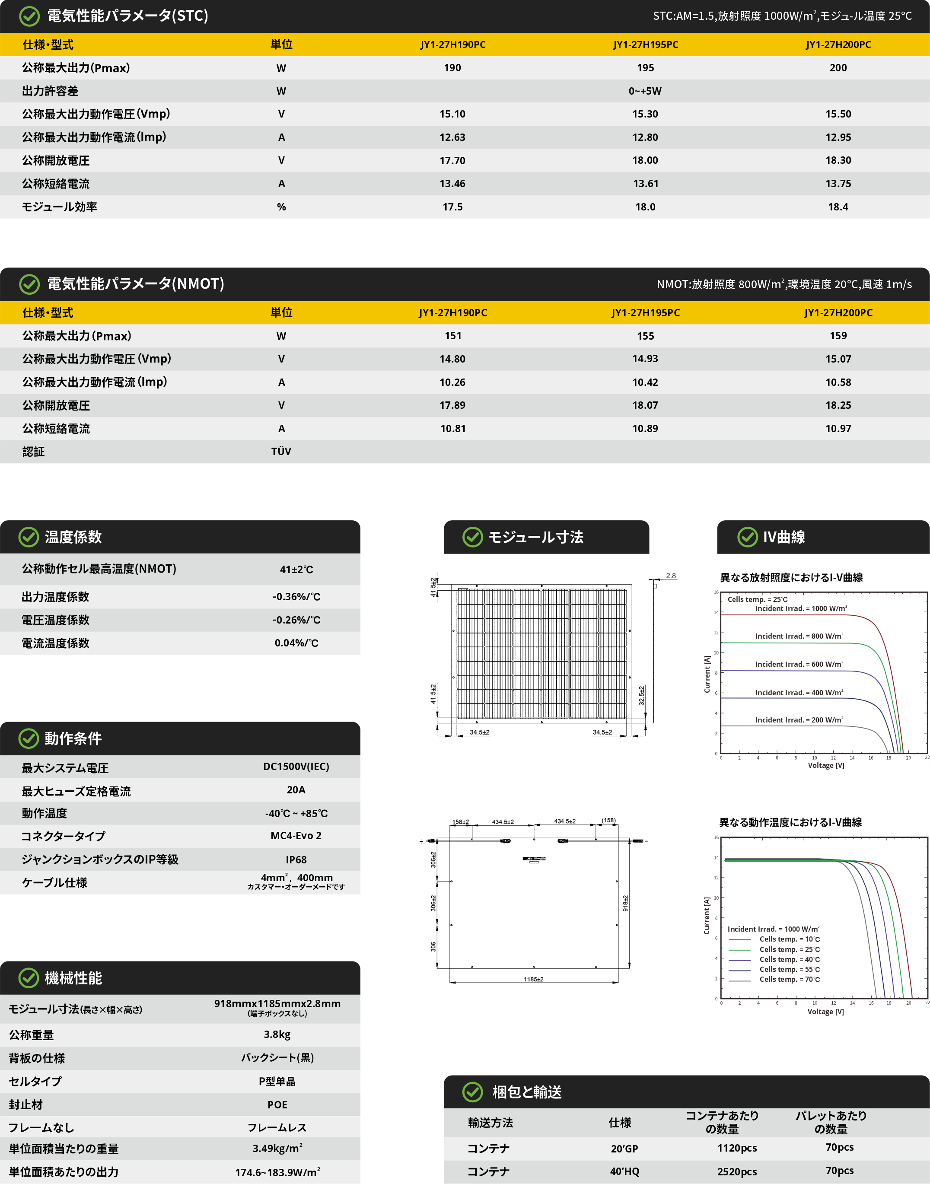Click the NMOT Imp value 10.58

[838, 383]
